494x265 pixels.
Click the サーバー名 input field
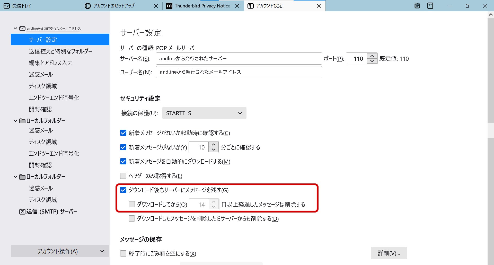pos(239,59)
